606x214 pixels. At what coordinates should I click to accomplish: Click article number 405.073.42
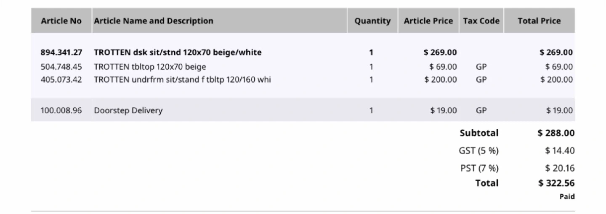coord(61,79)
